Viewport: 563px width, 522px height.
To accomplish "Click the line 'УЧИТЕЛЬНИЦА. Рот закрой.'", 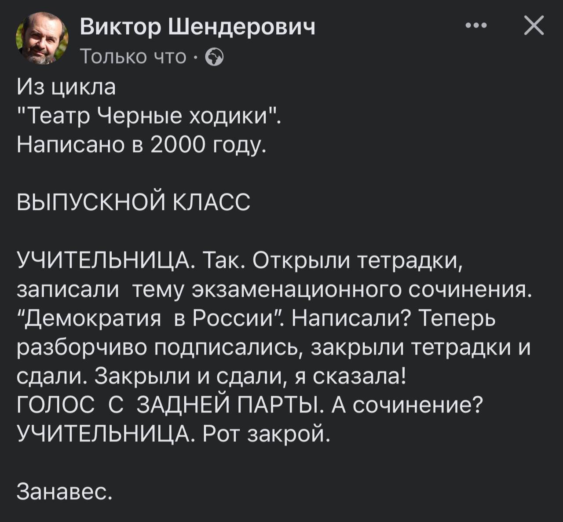I will coord(173,434).
